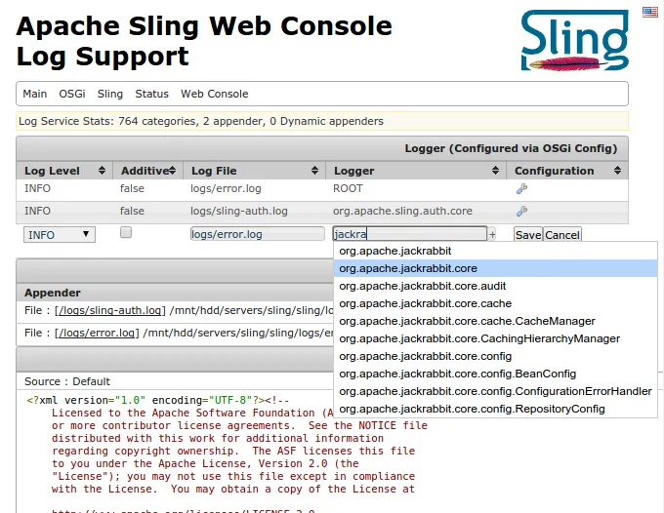Viewport: 664px width, 513px height.
Task: Click the logs/error.log log file field
Action: (x=258, y=234)
